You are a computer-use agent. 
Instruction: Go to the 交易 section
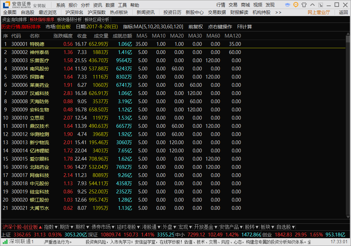pyautogui.click(x=233, y=5)
